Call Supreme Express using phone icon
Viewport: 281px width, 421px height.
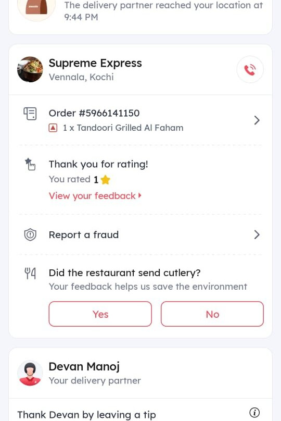coord(250,69)
